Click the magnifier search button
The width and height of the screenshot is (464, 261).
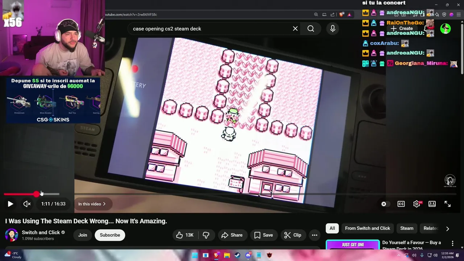[x=311, y=29]
